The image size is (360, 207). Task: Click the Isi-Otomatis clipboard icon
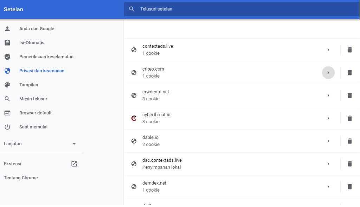coord(7,43)
